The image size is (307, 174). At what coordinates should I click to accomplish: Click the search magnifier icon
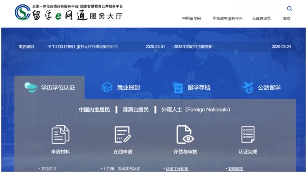click(x=289, y=8)
